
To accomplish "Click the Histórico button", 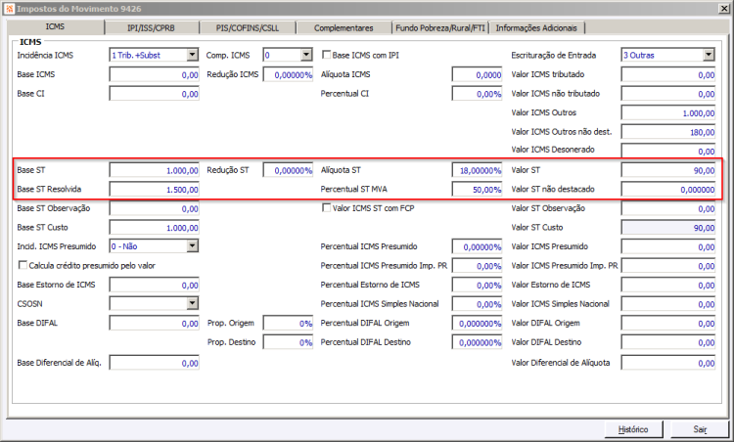I will coord(633,429).
